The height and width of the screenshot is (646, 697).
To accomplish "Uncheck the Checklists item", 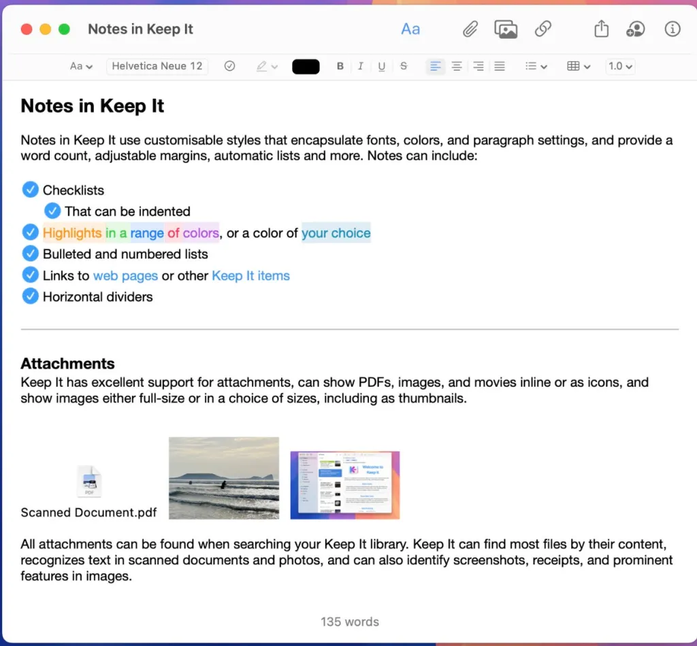I will tap(30, 190).
